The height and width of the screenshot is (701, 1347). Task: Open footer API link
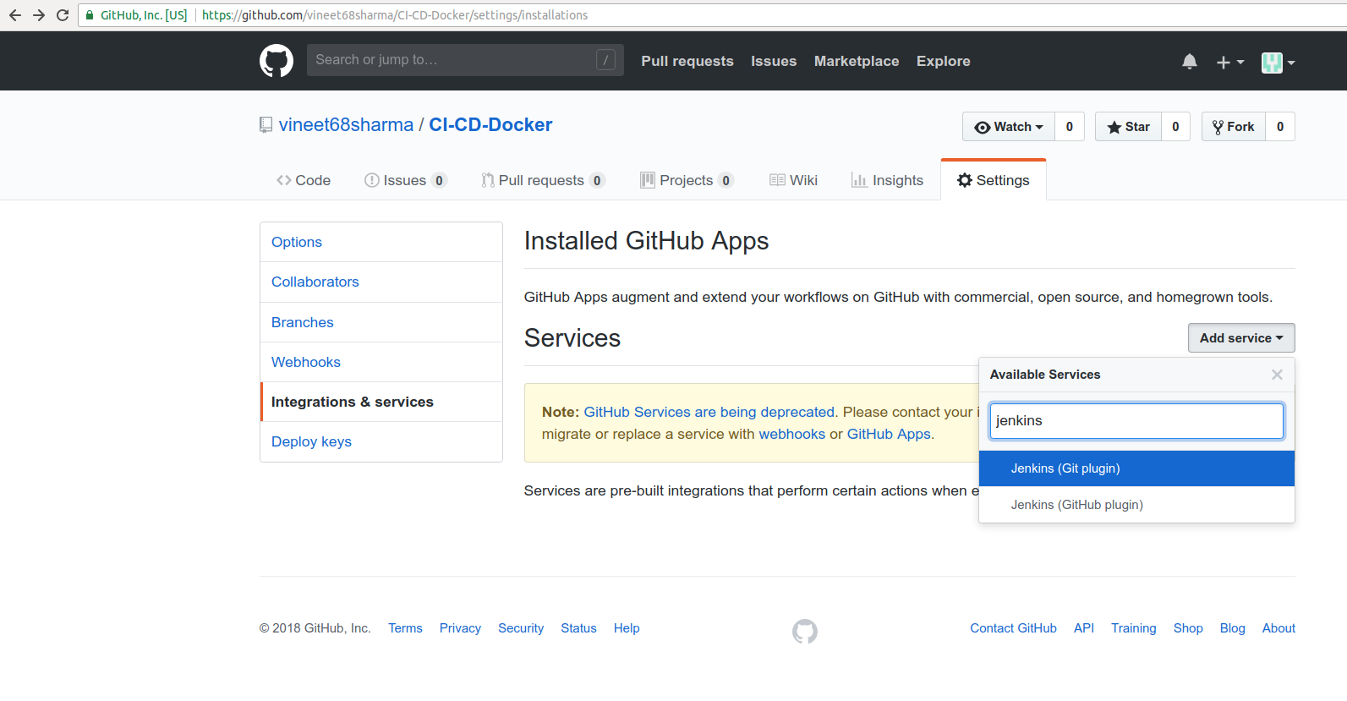(x=1084, y=628)
